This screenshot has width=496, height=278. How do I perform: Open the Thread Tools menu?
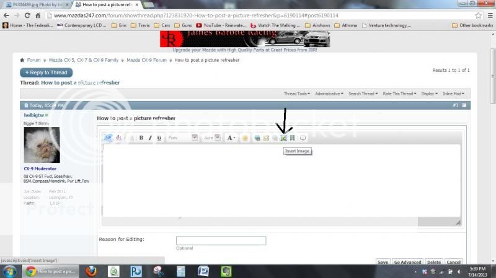coord(296,93)
